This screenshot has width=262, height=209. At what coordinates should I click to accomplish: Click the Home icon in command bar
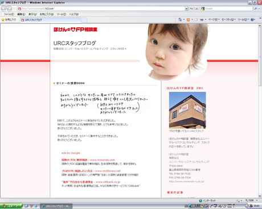(180, 19)
